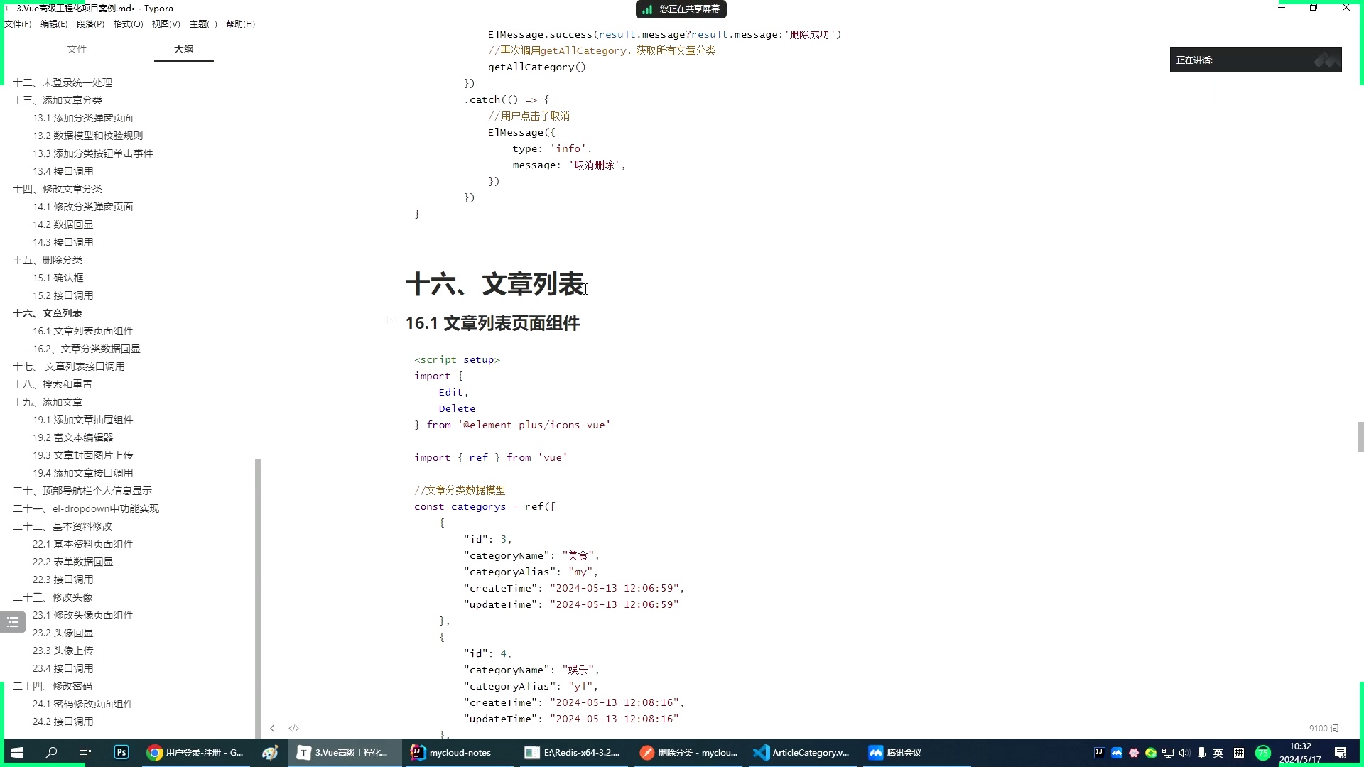Switch to the 文件 sidebar tab
This screenshot has width=1364, height=767.
(x=77, y=49)
